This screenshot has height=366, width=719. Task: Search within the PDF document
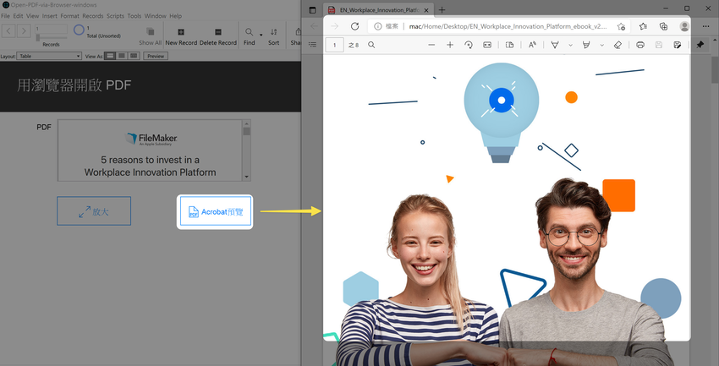click(x=371, y=45)
